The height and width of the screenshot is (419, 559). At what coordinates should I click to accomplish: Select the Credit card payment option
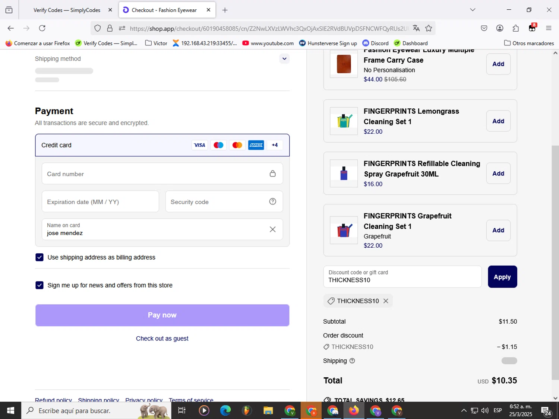click(x=162, y=145)
